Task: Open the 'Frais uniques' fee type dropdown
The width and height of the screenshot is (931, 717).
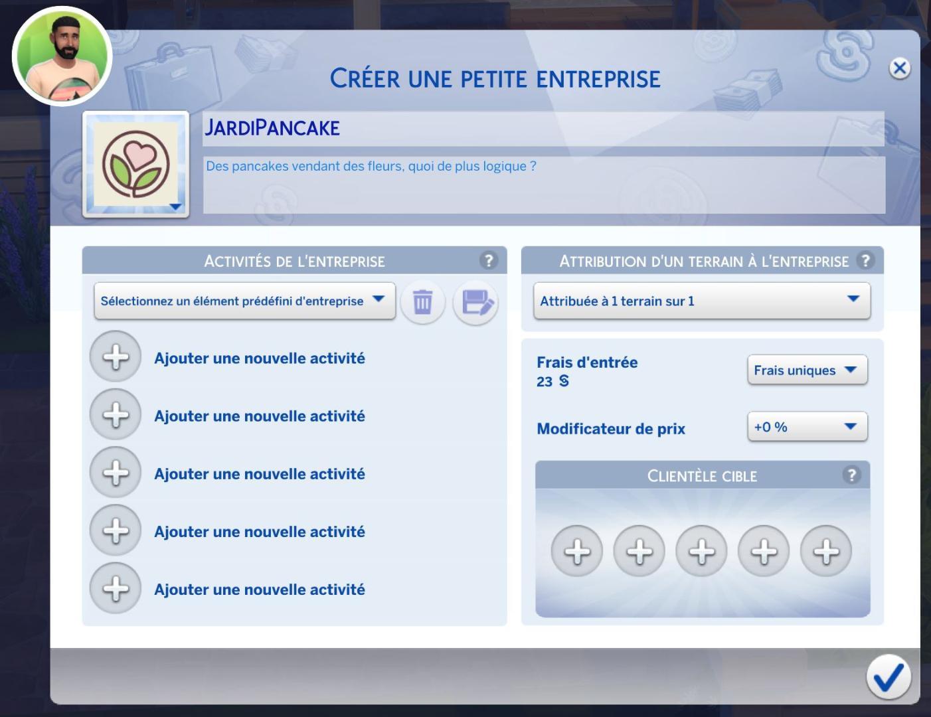Action: [x=807, y=370]
